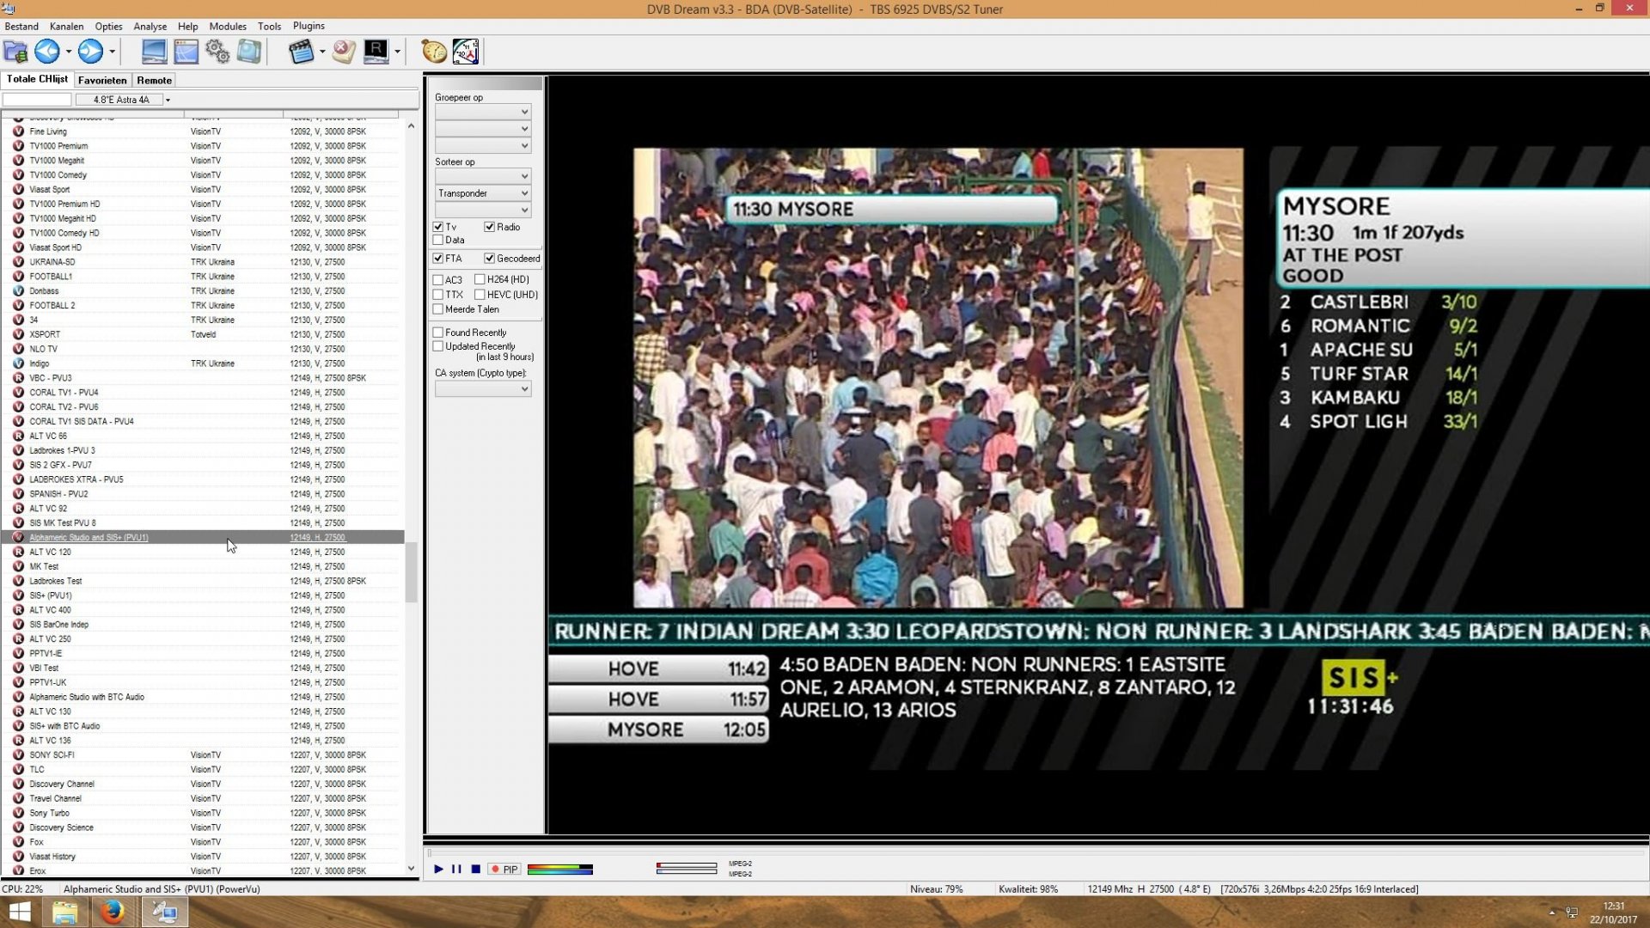The height and width of the screenshot is (928, 1650).
Task: Click the blue back navigation arrow icon
Action: click(x=46, y=52)
